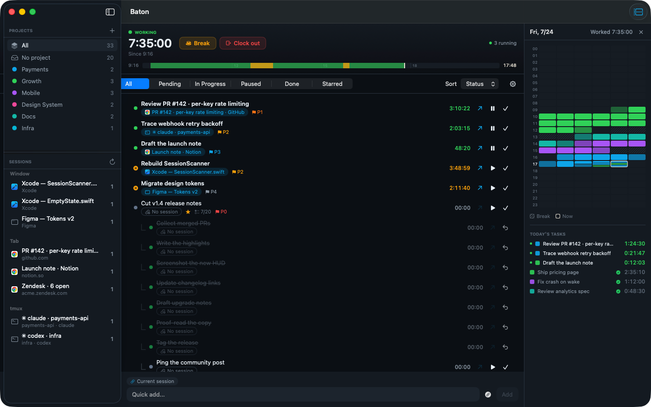The height and width of the screenshot is (407, 651).
Task: Reopen Screenshot the new HUD subtask
Action: tap(505, 267)
